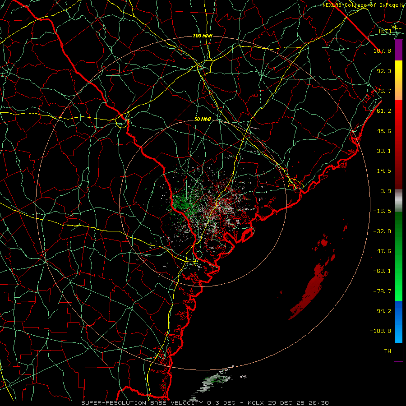Click the 45.6 velocity scale value

pyautogui.click(x=384, y=131)
